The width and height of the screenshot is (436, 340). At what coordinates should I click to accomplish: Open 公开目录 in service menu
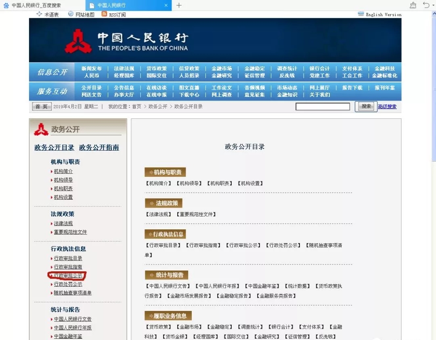click(92, 88)
